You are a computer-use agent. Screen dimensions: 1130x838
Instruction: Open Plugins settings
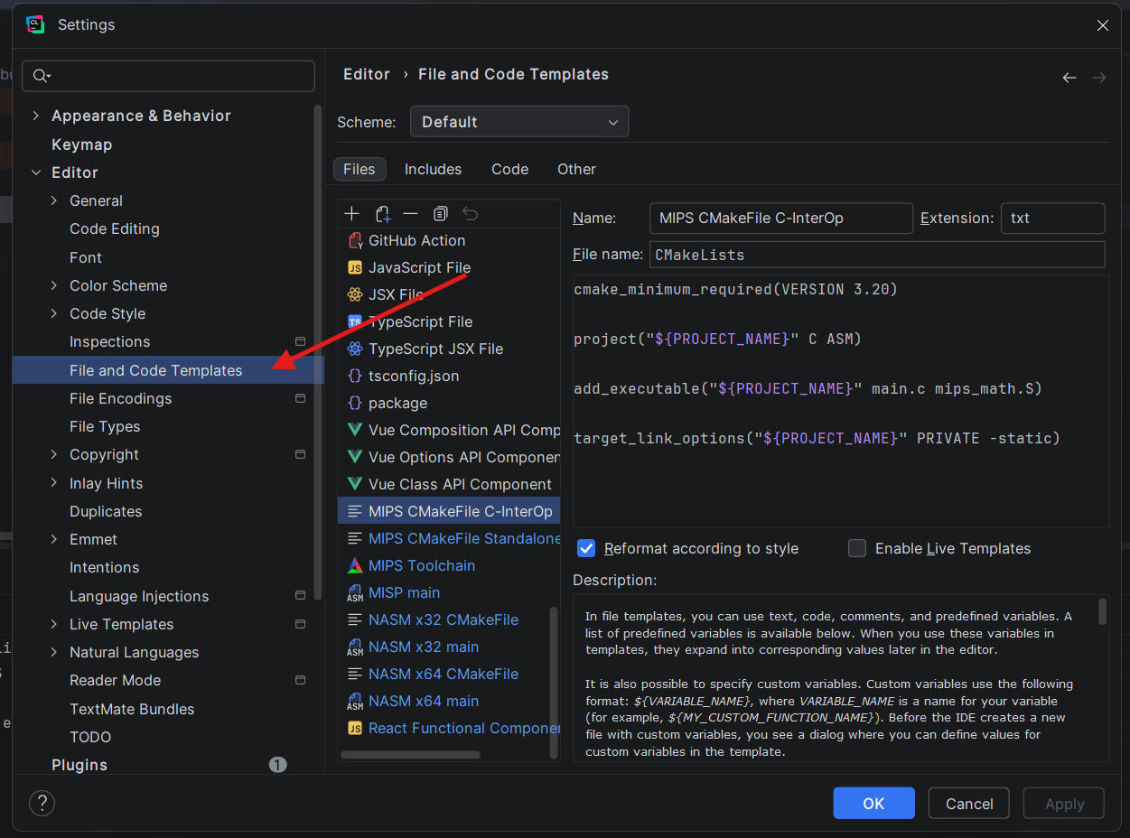pyautogui.click(x=79, y=765)
